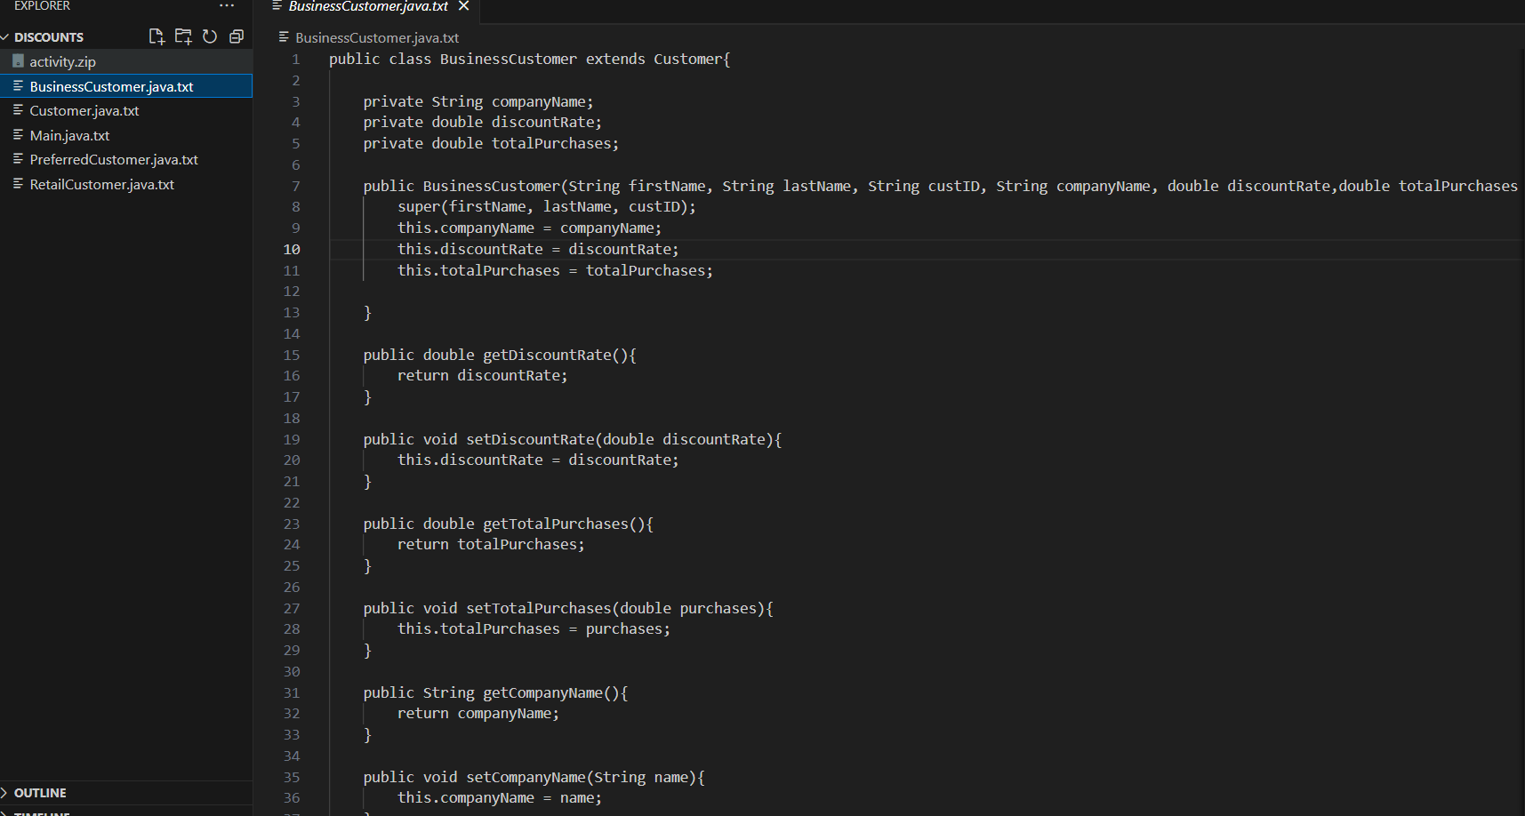Click the New Folder icon in Explorer

coord(183,36)
